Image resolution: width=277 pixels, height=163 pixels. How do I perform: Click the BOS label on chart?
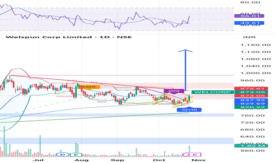pos(102,102)
